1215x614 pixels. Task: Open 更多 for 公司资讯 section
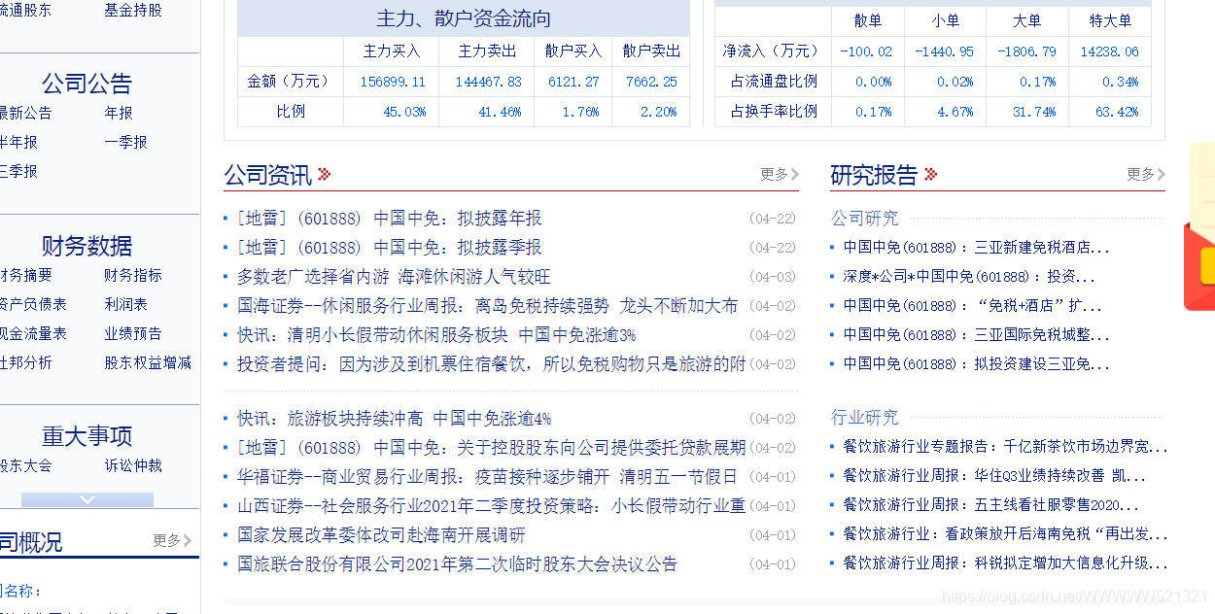click(780, 174)
